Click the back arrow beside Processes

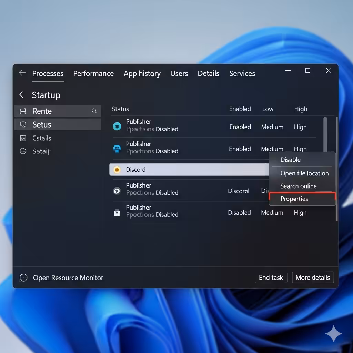(22, 73)
